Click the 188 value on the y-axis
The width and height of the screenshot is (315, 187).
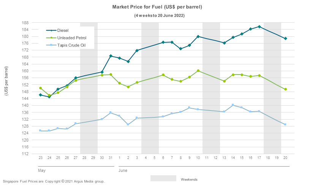(25, 23)
